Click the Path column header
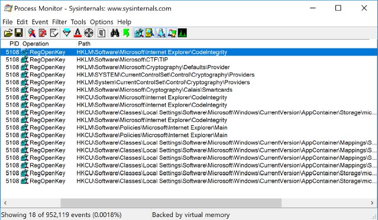The image size is (378, 220). (84, 44)
